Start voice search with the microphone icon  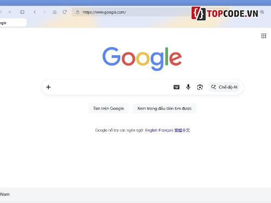click(188, 87)
